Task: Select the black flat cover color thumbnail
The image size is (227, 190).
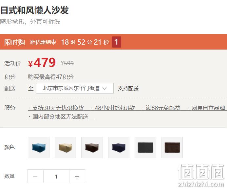Action: (145, 147)
